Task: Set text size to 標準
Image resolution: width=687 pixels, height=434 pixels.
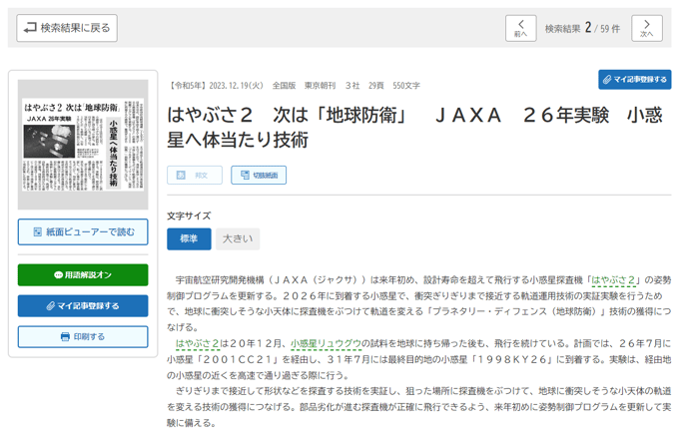Action: (189, 239)
